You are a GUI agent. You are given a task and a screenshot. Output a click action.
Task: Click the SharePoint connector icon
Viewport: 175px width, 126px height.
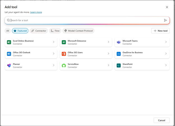(119, 66)
